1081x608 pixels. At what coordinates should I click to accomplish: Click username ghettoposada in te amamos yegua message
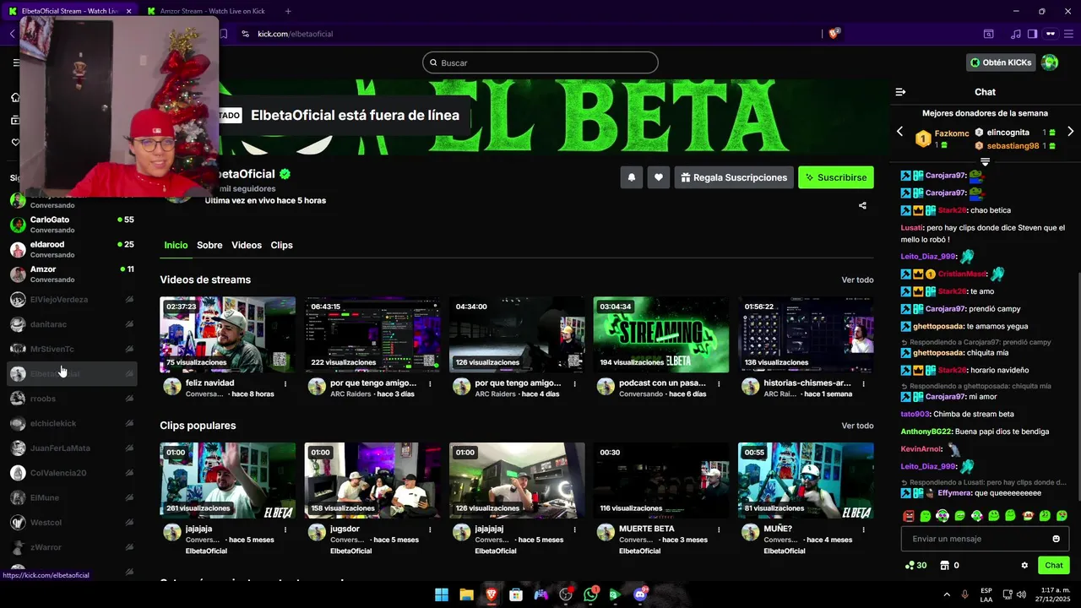tap(938, 326)
